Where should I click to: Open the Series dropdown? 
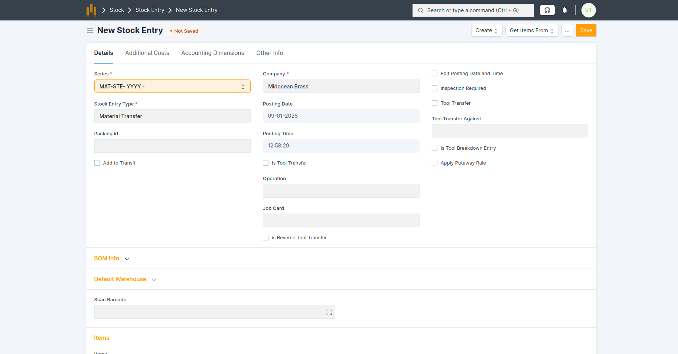(172, 86)
